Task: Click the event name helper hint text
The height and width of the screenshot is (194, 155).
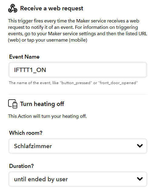Action: click(x=73, y=83)
